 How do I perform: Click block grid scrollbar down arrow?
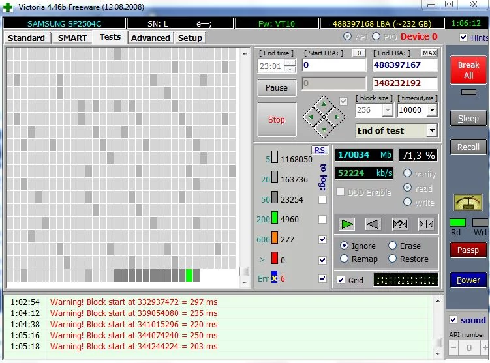click(x=245, y=282)
